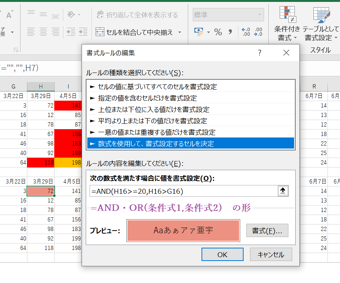
Task: Close the 書式ルールの編集 dialog
Action: (286, 52)
